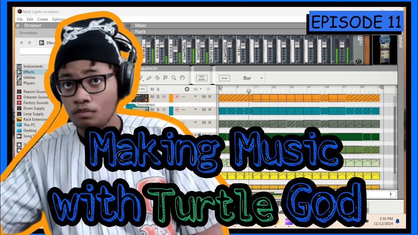Click the right loop locator R
Viewport: 418px width, 235px height.
point(382,87)
